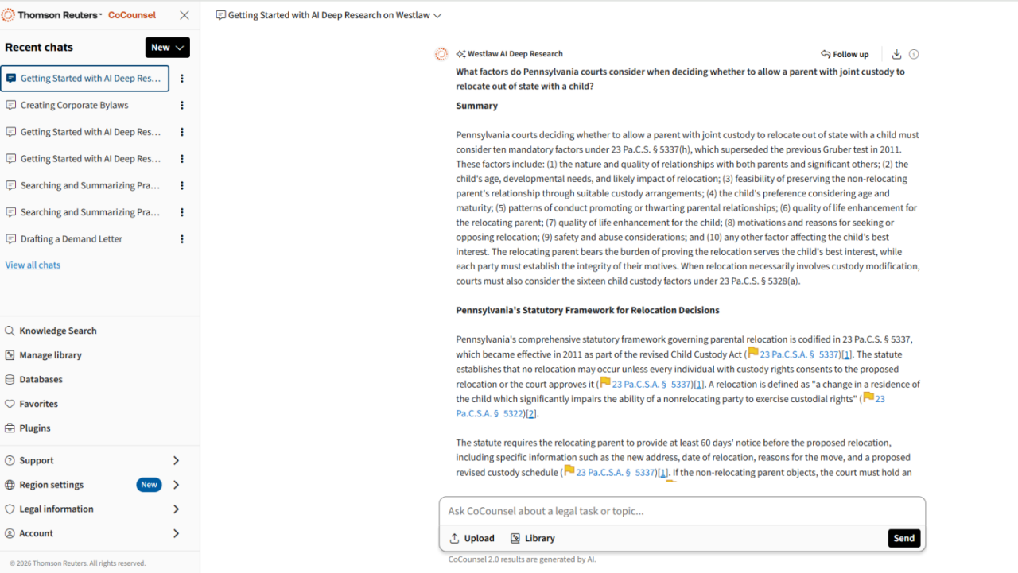Open the New chat dropdown button
The height and width of the screenshot is (573, 1018).
(167, 48)
